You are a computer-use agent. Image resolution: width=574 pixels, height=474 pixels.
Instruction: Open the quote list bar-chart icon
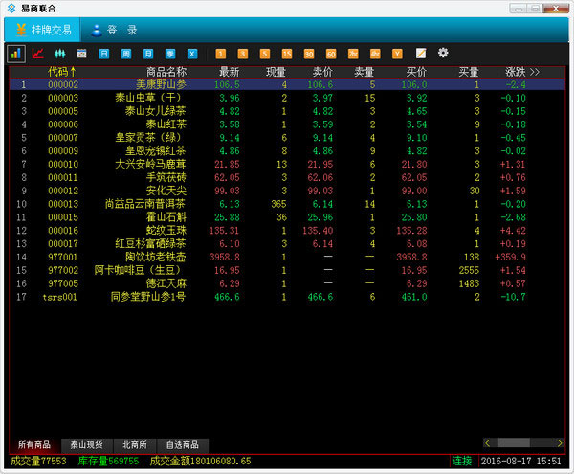16,55
